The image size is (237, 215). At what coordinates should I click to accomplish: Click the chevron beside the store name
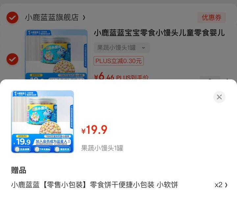point(84,17)
